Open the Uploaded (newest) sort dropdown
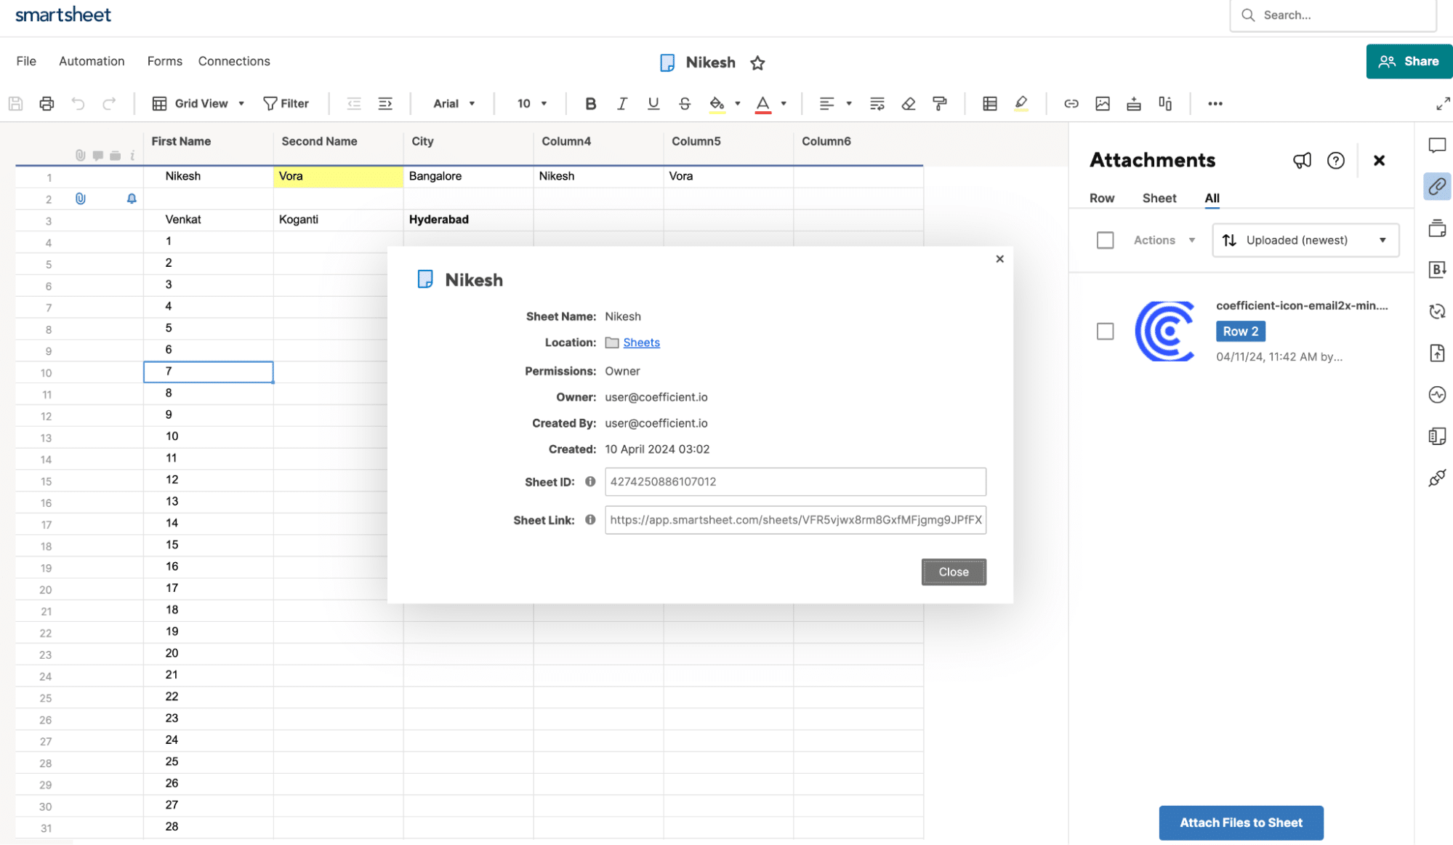This screenshot has height=845, width=1453. [1305, 240]
